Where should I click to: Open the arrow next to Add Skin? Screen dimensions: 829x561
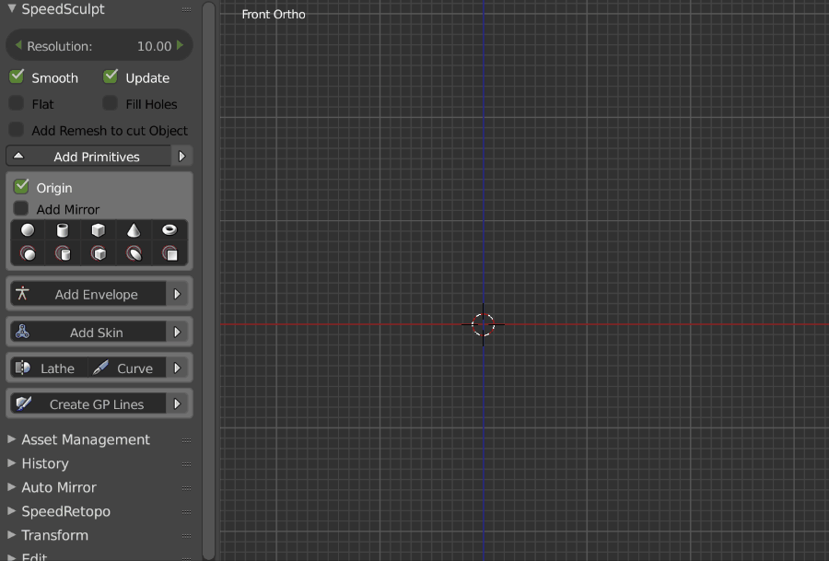click(x=178, y=332)
